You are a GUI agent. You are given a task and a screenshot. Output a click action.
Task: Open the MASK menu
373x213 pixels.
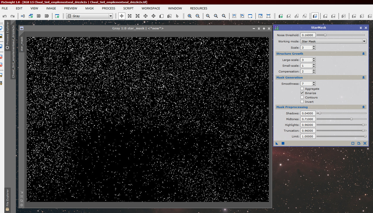point(89,8)
